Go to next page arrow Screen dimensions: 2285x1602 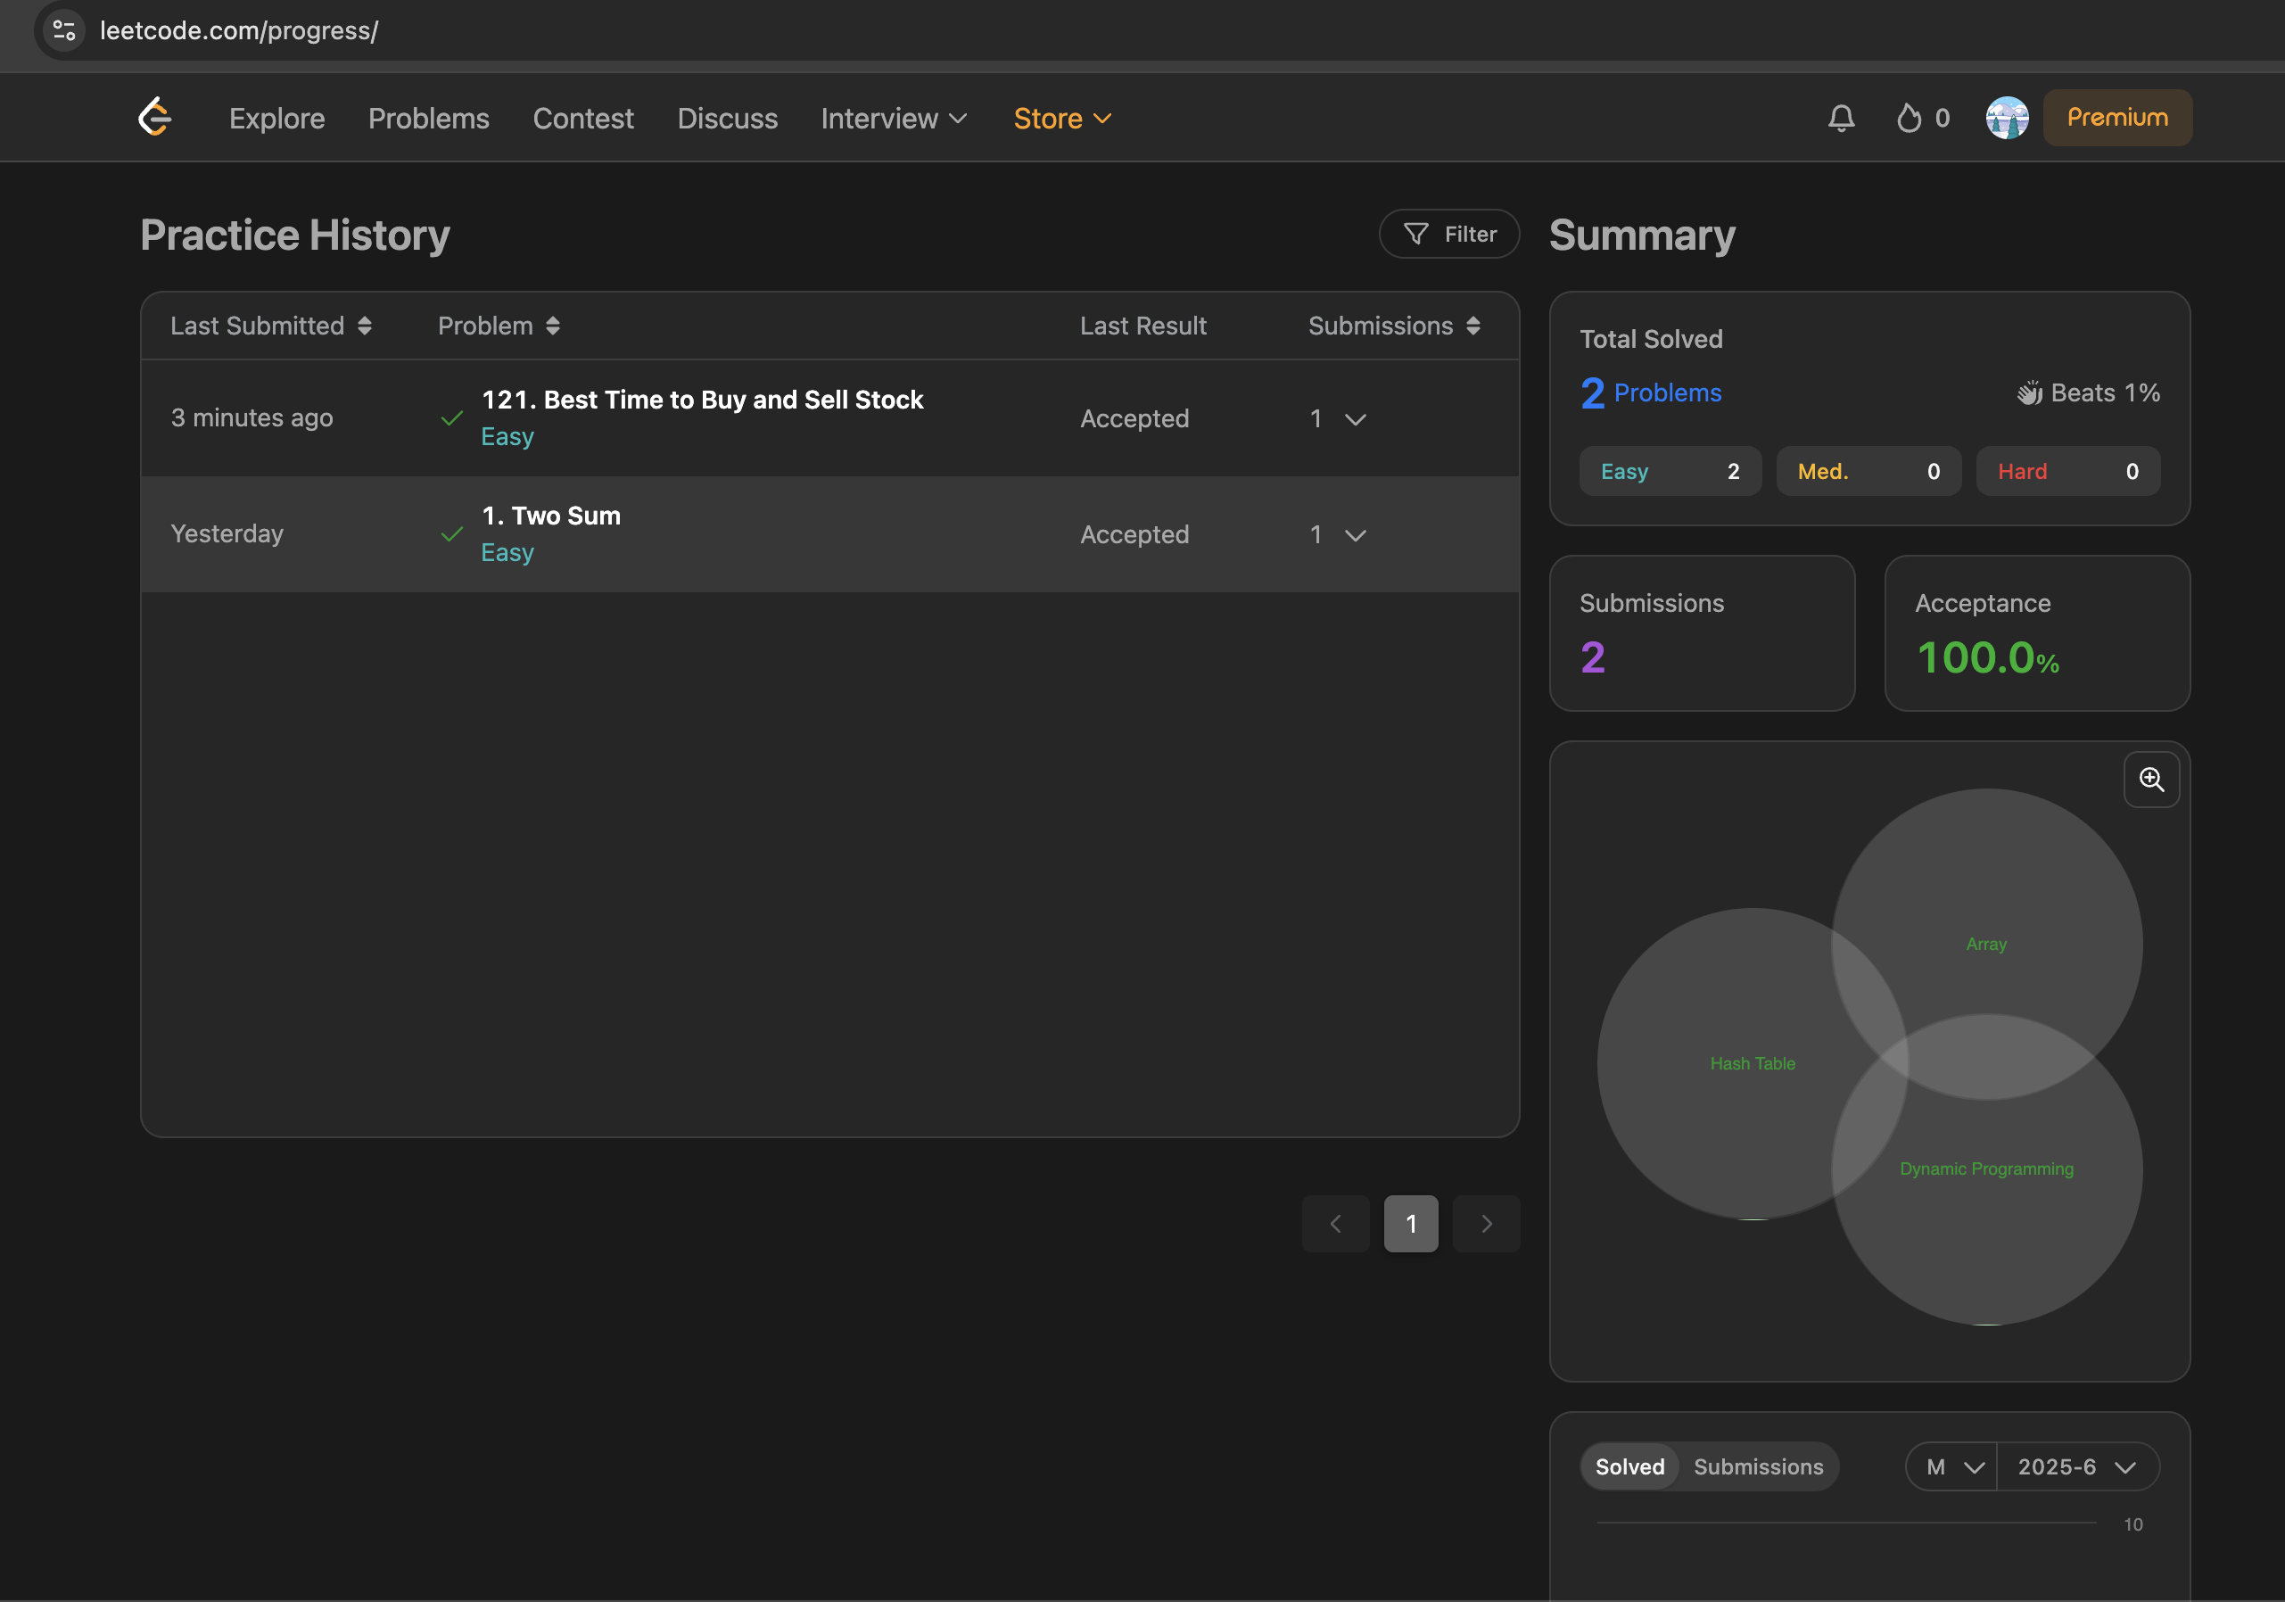click(1486, 1224)
